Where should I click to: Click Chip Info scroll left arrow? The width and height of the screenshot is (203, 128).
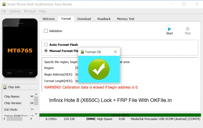tap(4, 119)
